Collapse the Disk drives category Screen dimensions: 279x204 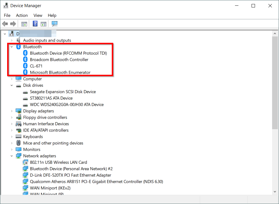tap(12, 85)
